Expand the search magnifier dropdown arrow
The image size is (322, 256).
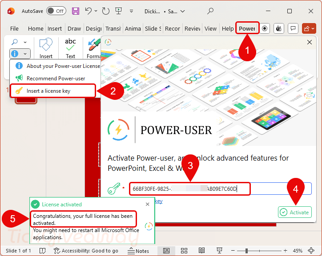25,43
